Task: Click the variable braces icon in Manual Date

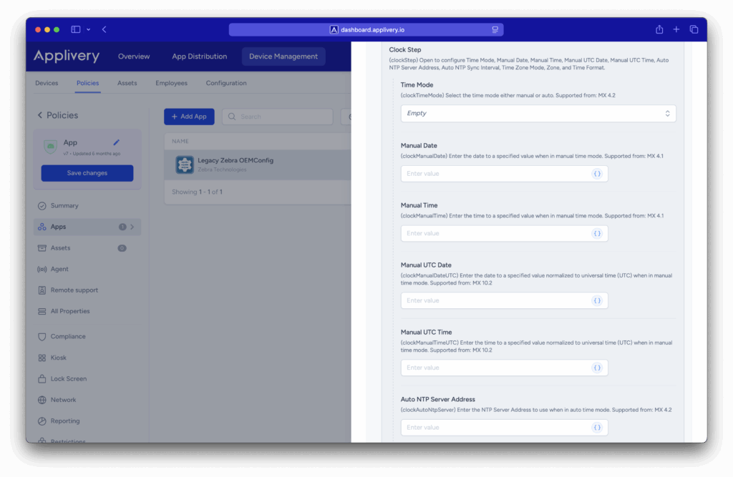Action: point(596,174)
